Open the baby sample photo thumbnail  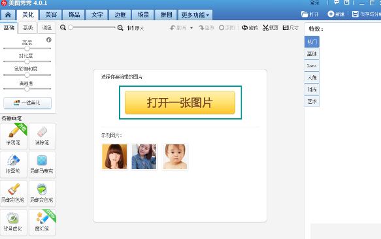tap(175, 157)
